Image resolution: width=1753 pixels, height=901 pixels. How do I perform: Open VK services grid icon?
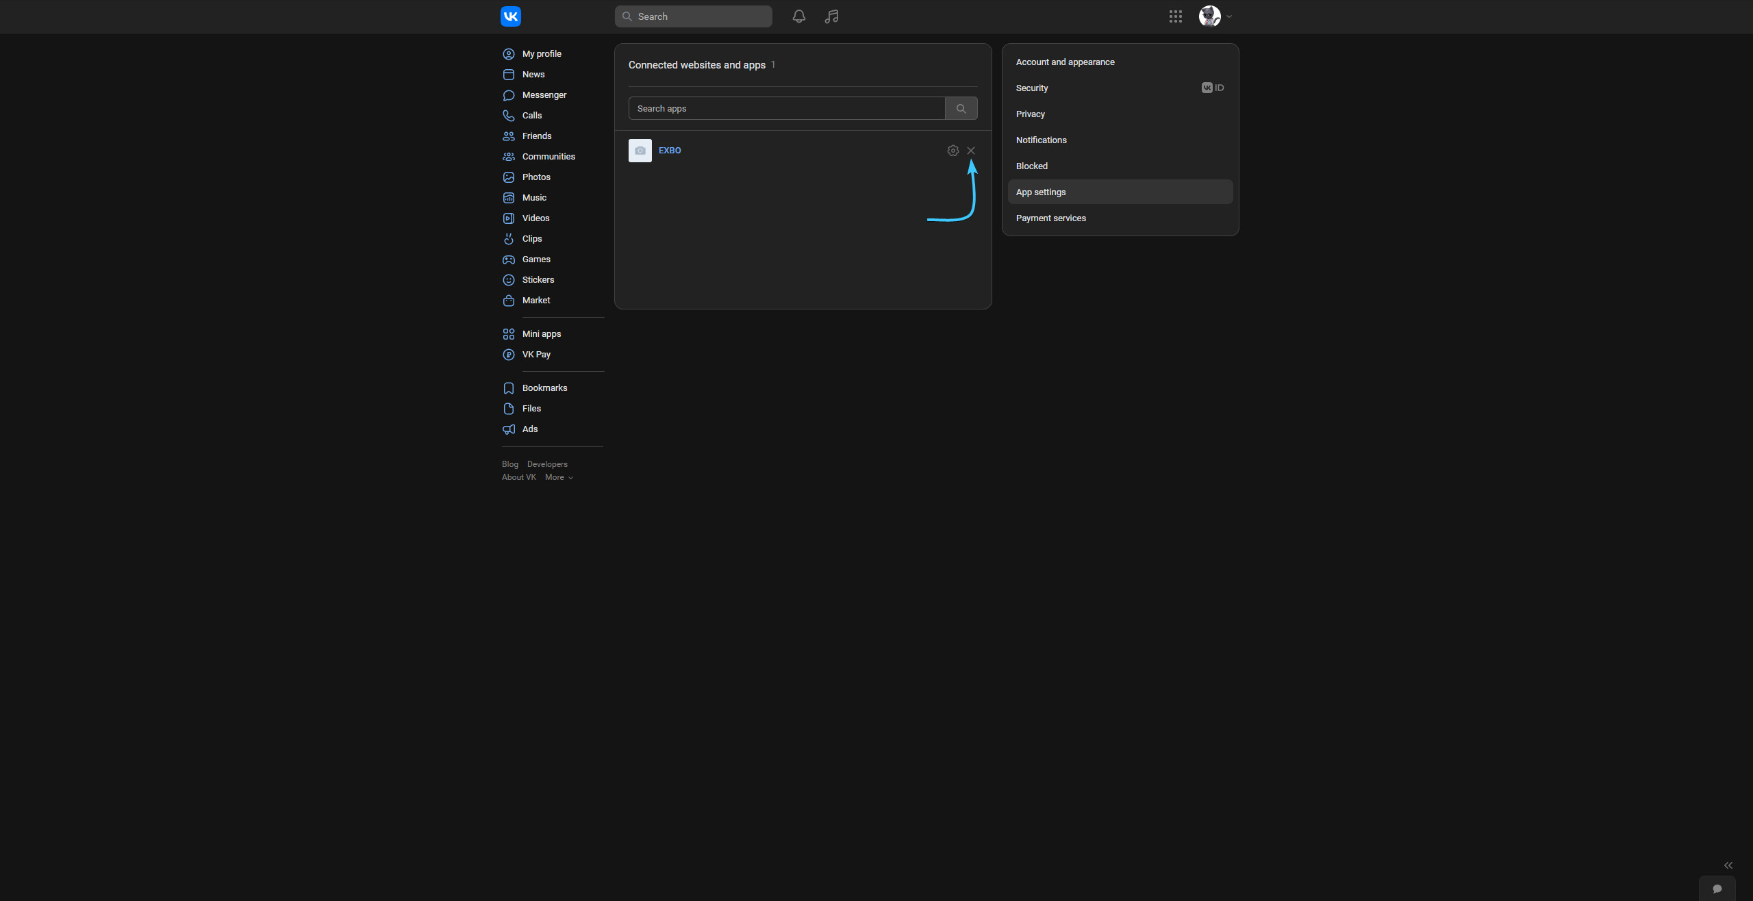coord(1175,16)
